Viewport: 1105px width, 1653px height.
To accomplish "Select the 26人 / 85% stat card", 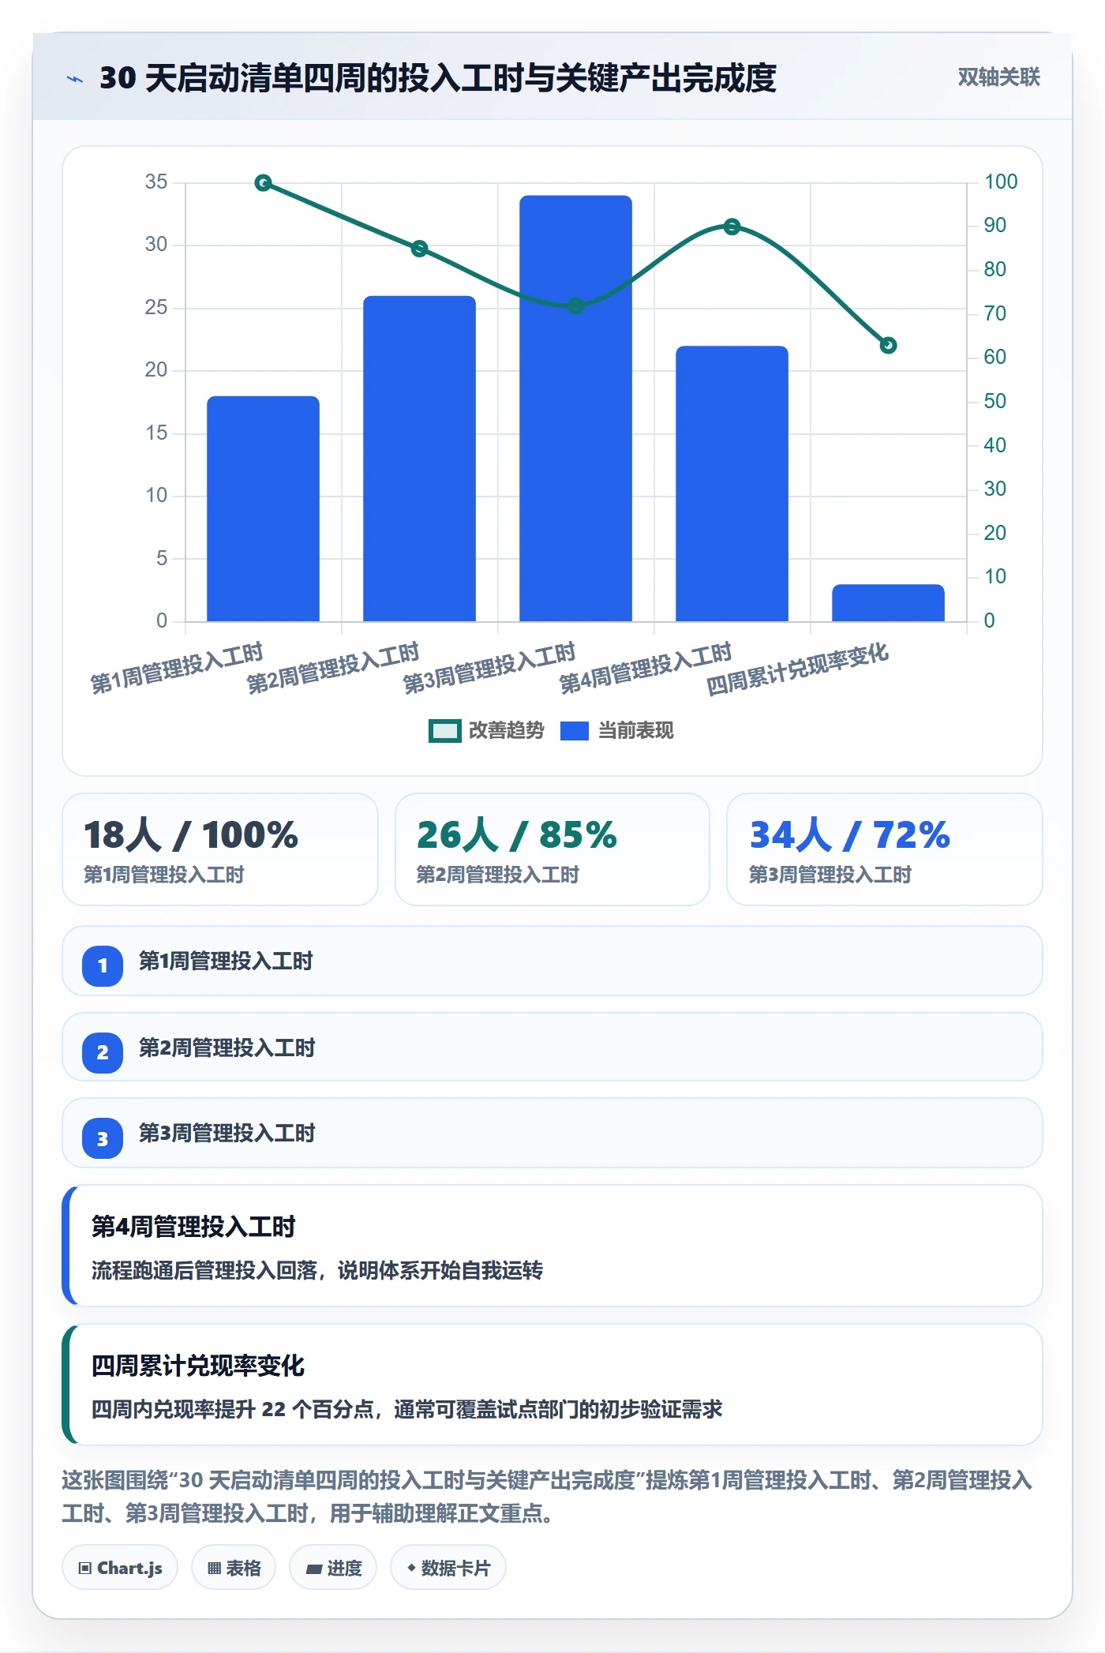I will point(552,849).
